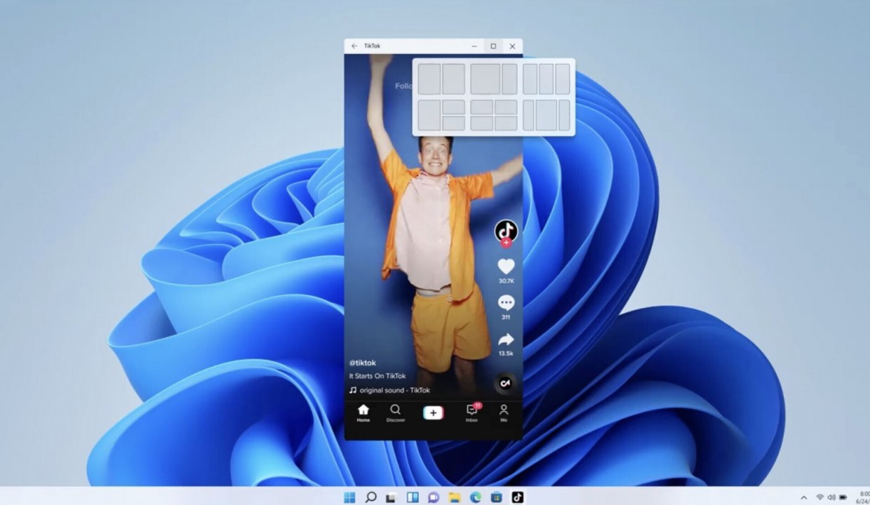870x505 pixels.
Task: Switch to the Home tab
Action: [x=363, y=413]
